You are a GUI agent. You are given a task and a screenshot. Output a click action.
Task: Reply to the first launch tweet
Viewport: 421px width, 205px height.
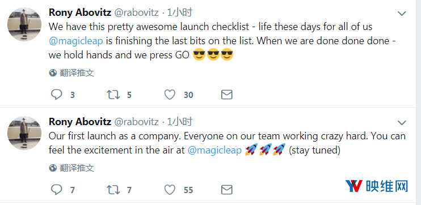point(56,190)
